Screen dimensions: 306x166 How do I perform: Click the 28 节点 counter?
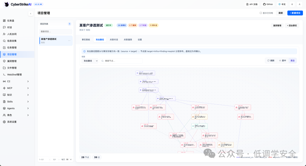85,157
